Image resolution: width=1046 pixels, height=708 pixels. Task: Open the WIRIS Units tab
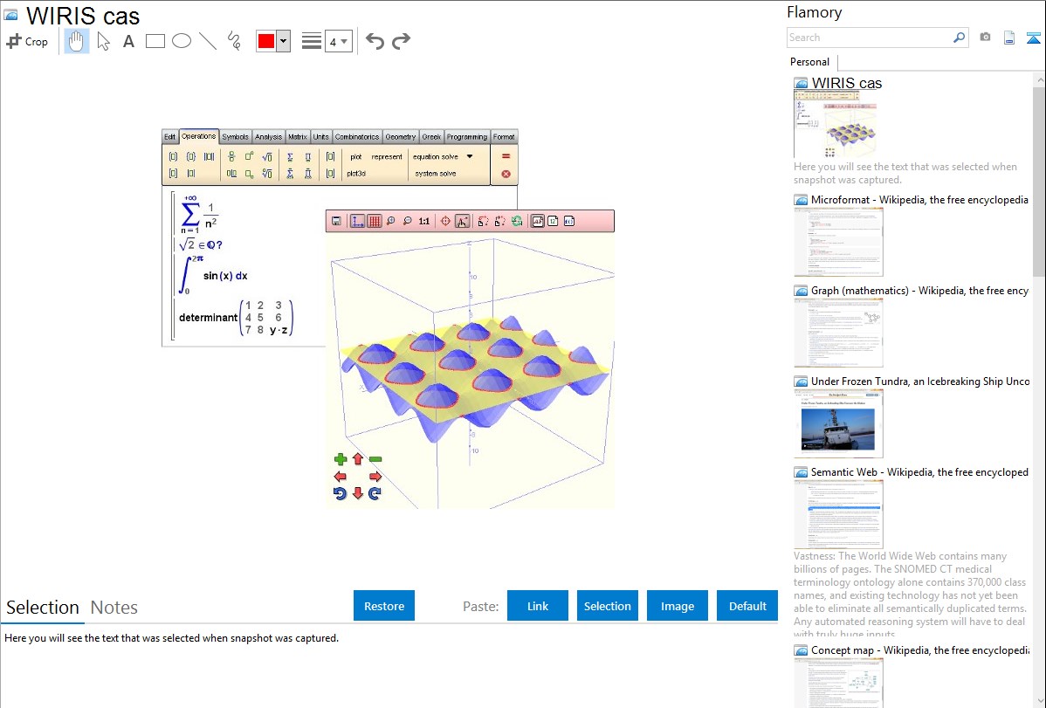(320, 137)
